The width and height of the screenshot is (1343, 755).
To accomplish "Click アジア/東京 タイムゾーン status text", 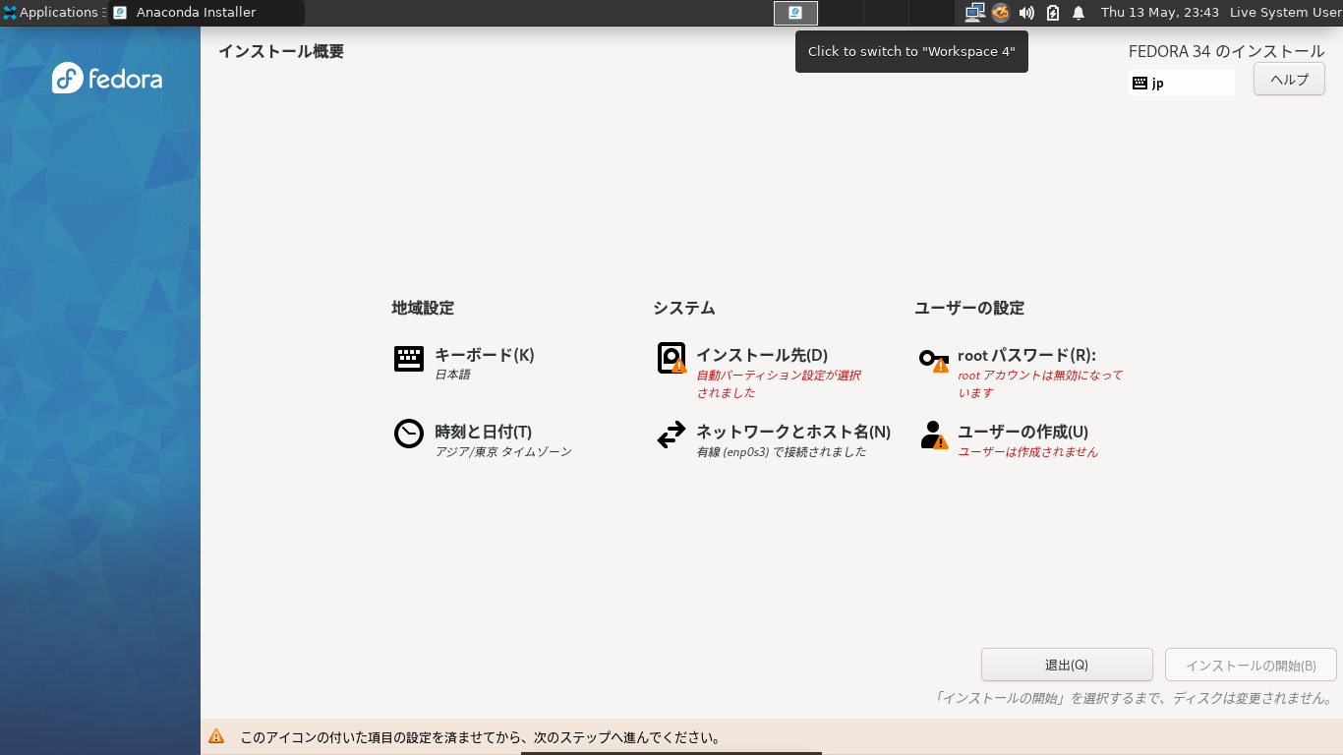I will [x=503, y=451].
